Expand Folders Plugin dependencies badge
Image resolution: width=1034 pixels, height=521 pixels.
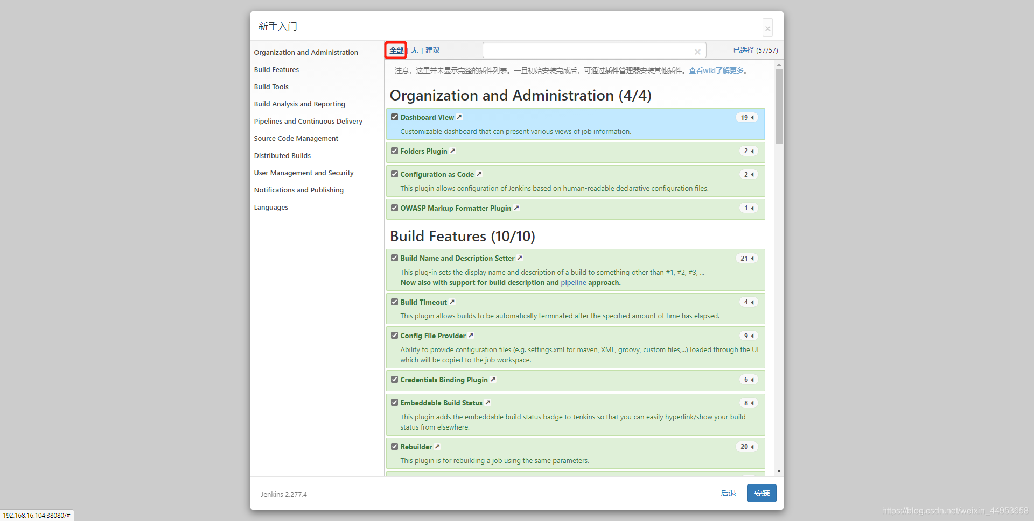[x=749, y=151]
